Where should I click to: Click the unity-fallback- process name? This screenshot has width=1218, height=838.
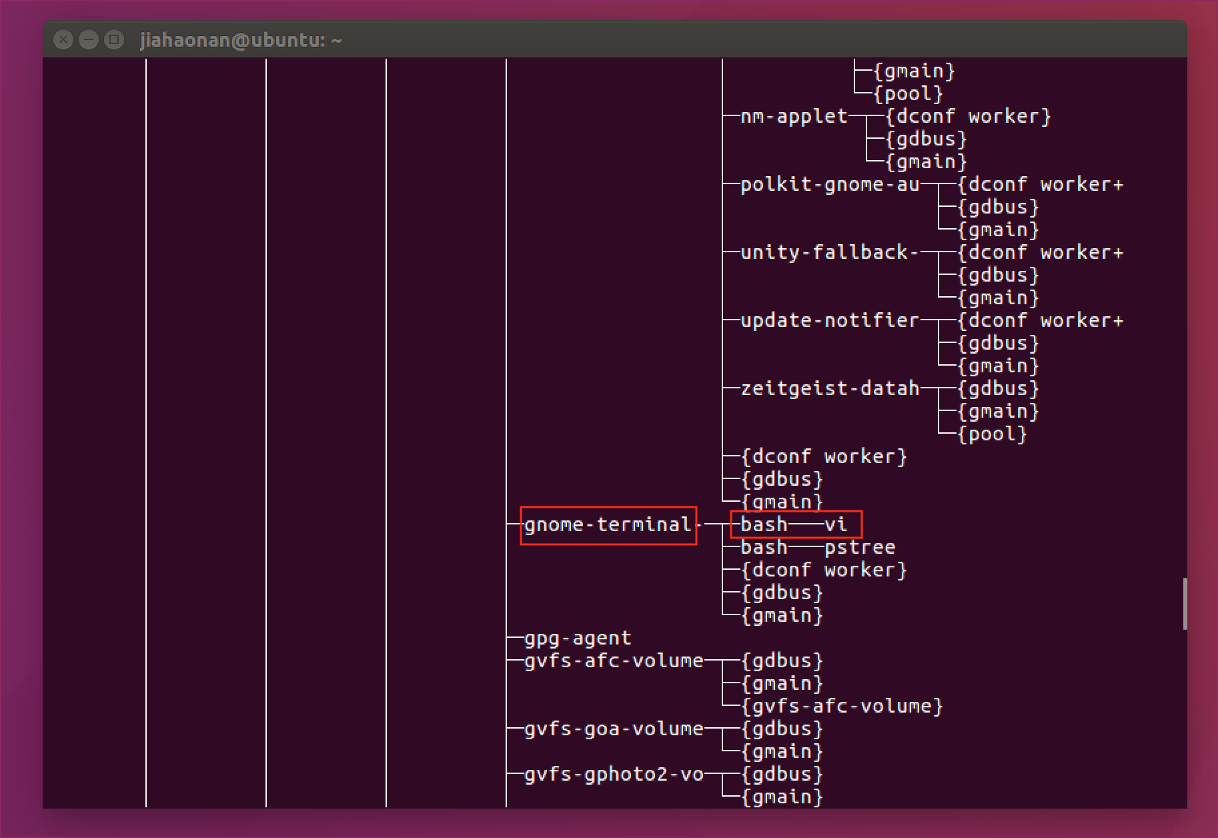tap(830, 253)
